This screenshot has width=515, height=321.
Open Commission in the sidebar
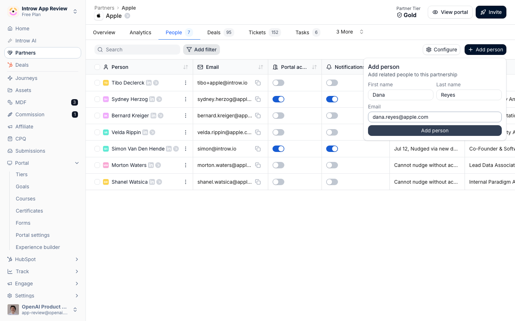(x=43, y=114)
